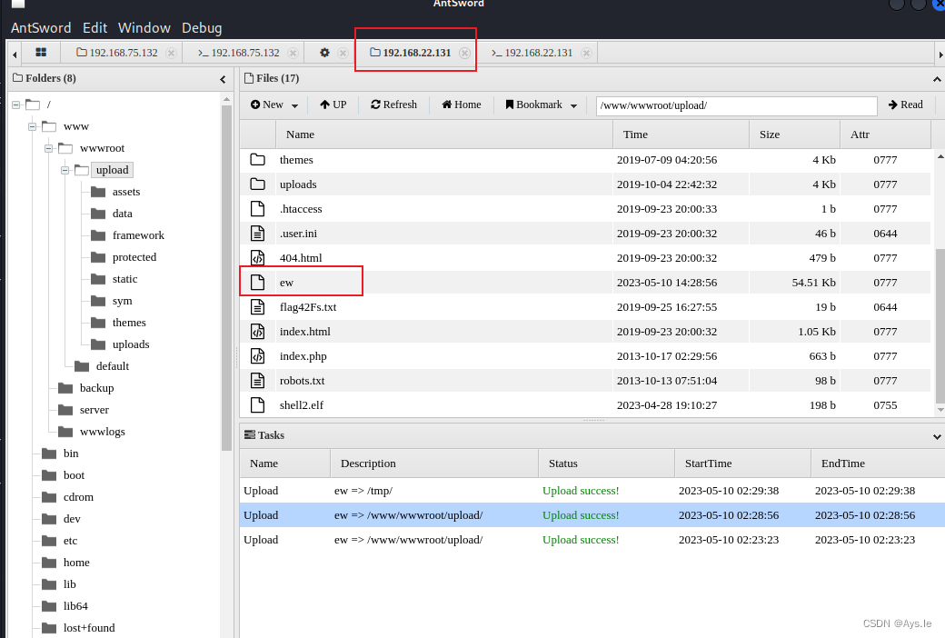Collapse the root / tree node

pos(15,105)
